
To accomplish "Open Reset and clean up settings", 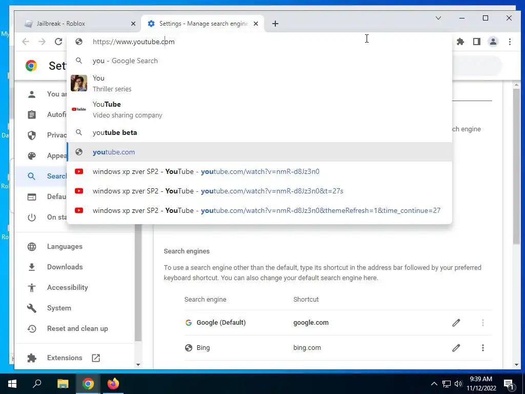I will pyautogui.click(x=77, y=328).
